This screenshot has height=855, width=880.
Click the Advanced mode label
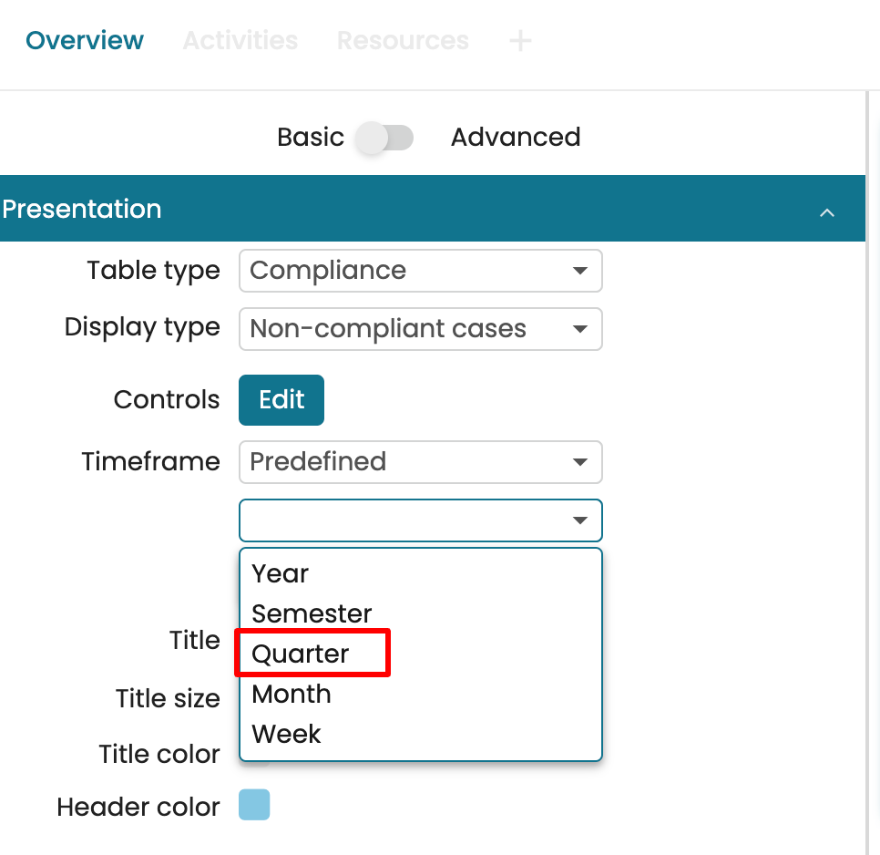(x=515, y=138)
